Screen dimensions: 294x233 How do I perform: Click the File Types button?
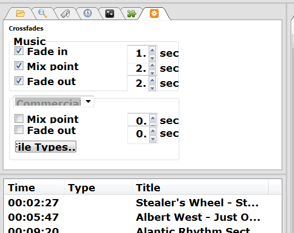(x=46, y=146)
